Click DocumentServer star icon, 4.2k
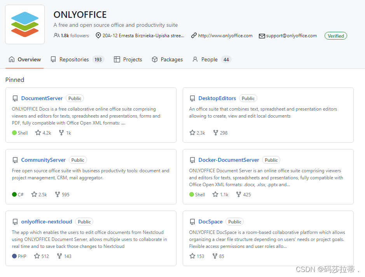Screen dimensions: 365x277 (38, 133)
